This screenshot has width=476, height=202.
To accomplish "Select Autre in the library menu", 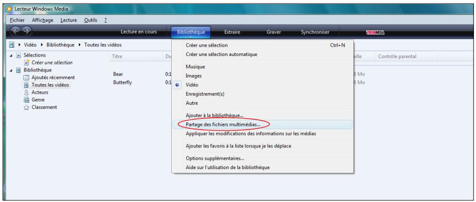I will pos(262,103).
